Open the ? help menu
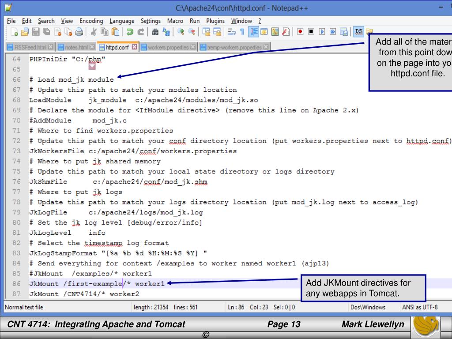Screen dimensions: 452x339 pos(260,21)
